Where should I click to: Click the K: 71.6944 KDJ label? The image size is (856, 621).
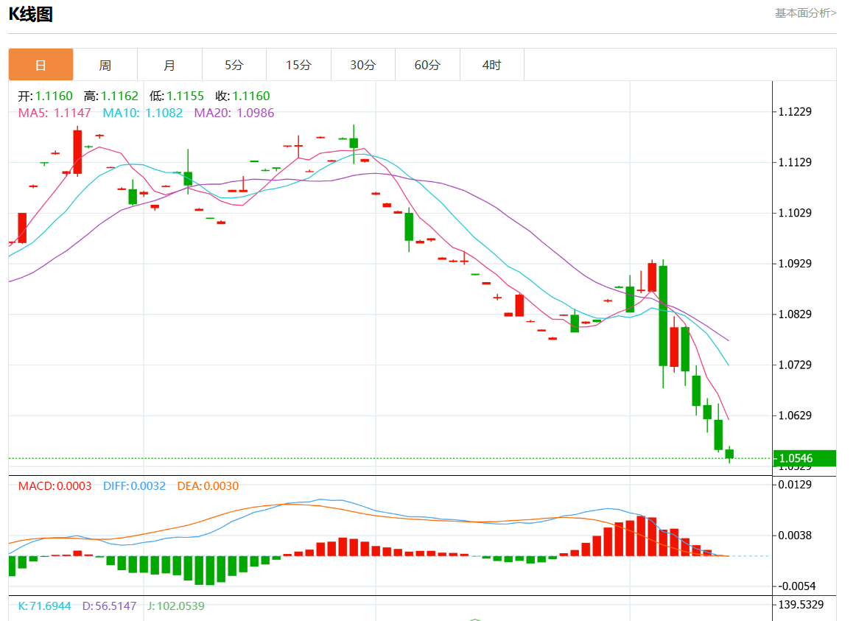click(44, 606)
